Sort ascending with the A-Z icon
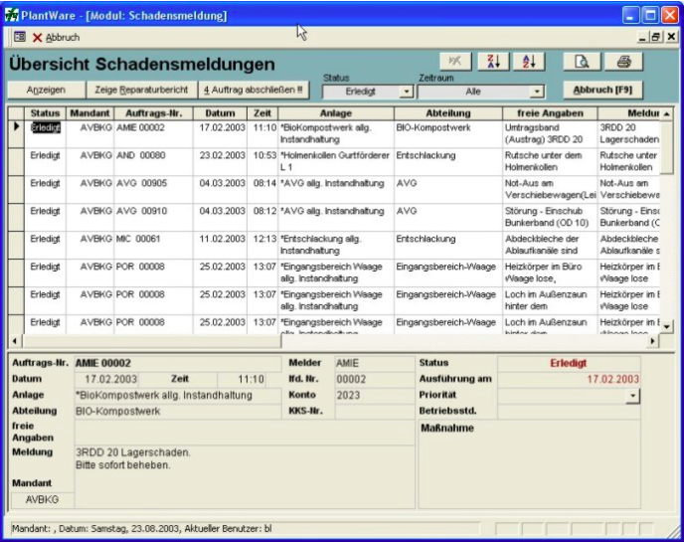Image resolution: width=684 pixels, height=542 pixels. 529,62
